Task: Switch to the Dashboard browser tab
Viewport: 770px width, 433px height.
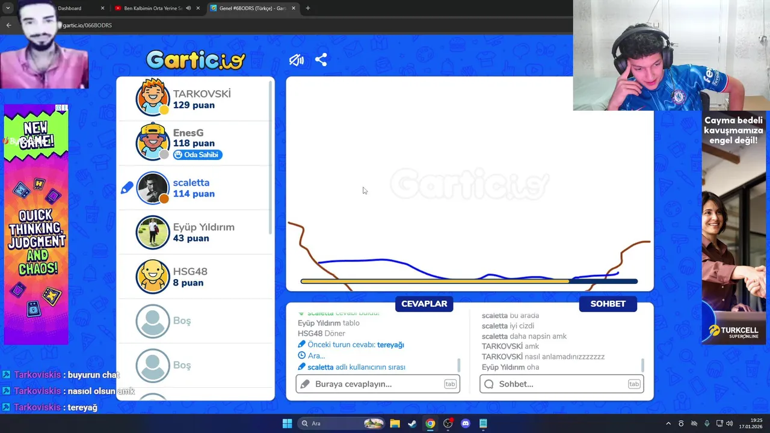Action: coord(69,8)
